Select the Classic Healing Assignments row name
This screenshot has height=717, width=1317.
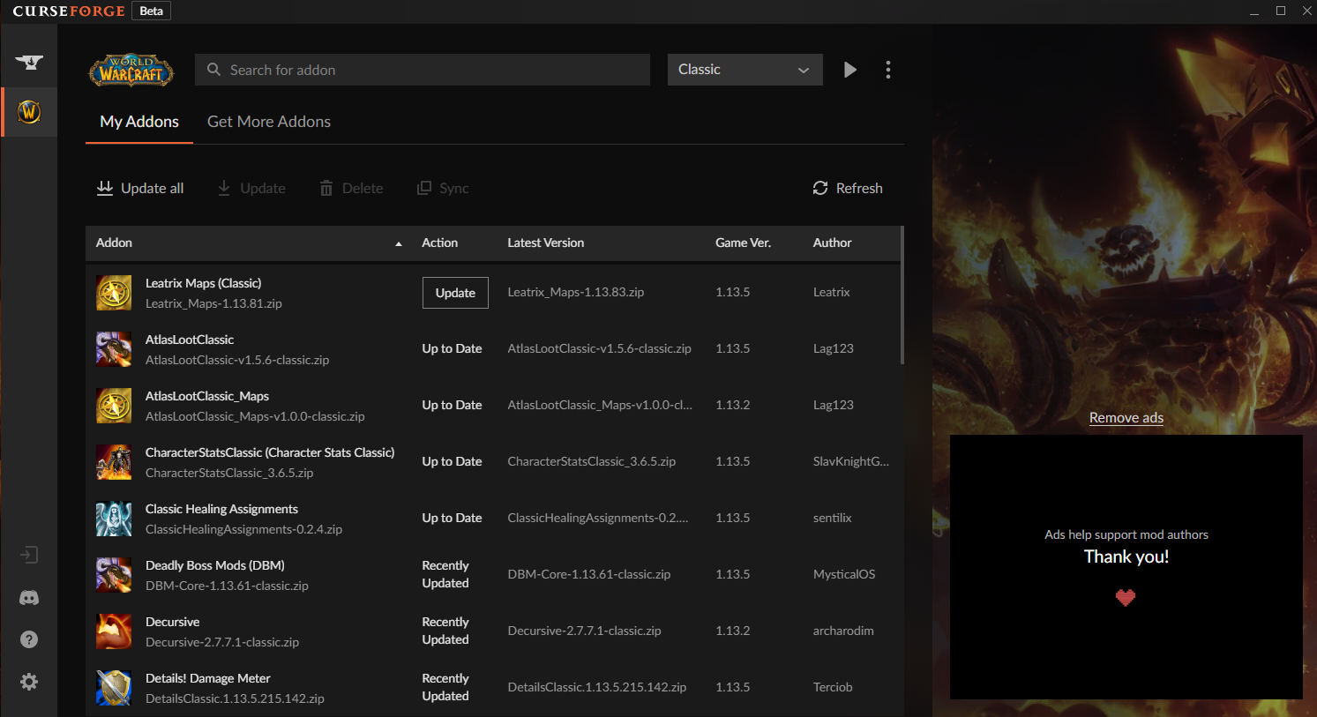(221, 509)
